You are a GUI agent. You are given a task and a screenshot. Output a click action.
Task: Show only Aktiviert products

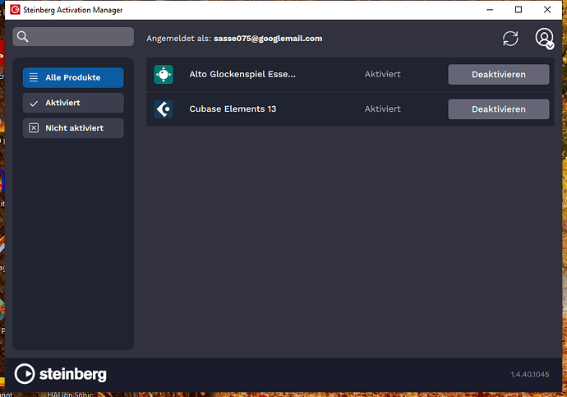click(73, 103)
